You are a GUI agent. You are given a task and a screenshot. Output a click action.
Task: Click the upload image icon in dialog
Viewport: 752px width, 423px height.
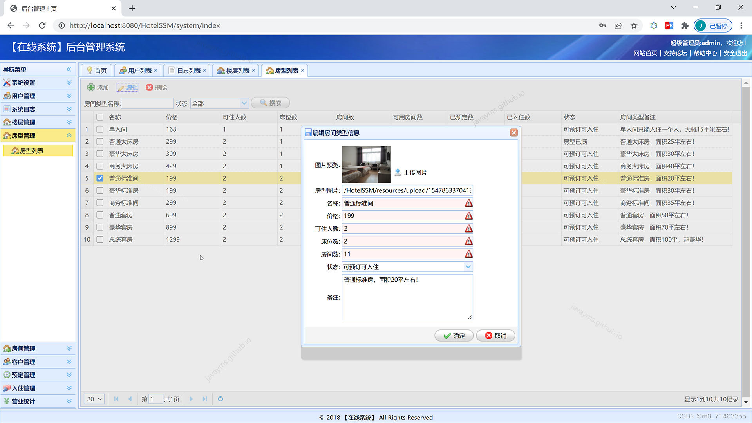pos(398,173)
